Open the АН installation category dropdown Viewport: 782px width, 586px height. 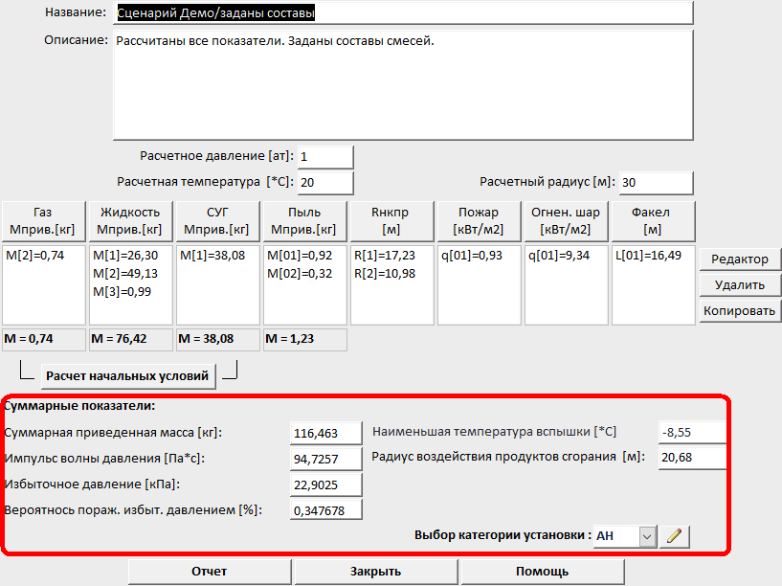coord(625,536)
